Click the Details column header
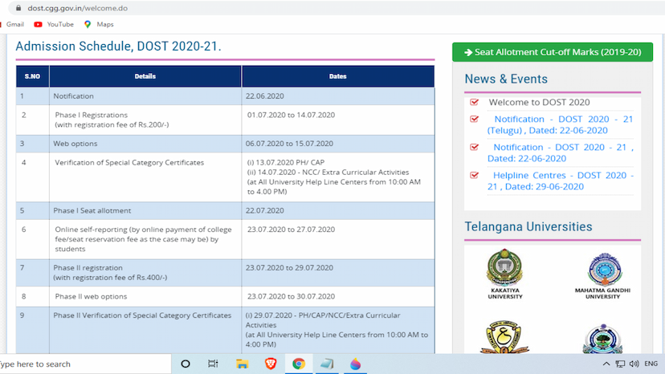Image resolution: width=665 pixels, height=374 pixels. point(145,76)
